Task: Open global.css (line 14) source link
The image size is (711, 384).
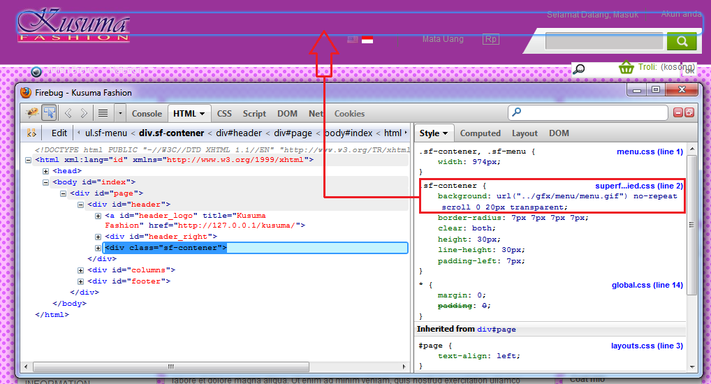Action: (x=647, y=285)
